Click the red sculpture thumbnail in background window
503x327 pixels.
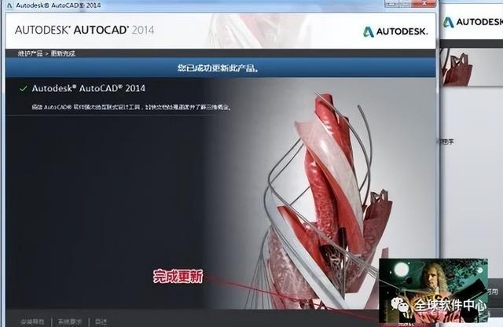(x=457, y=68)
